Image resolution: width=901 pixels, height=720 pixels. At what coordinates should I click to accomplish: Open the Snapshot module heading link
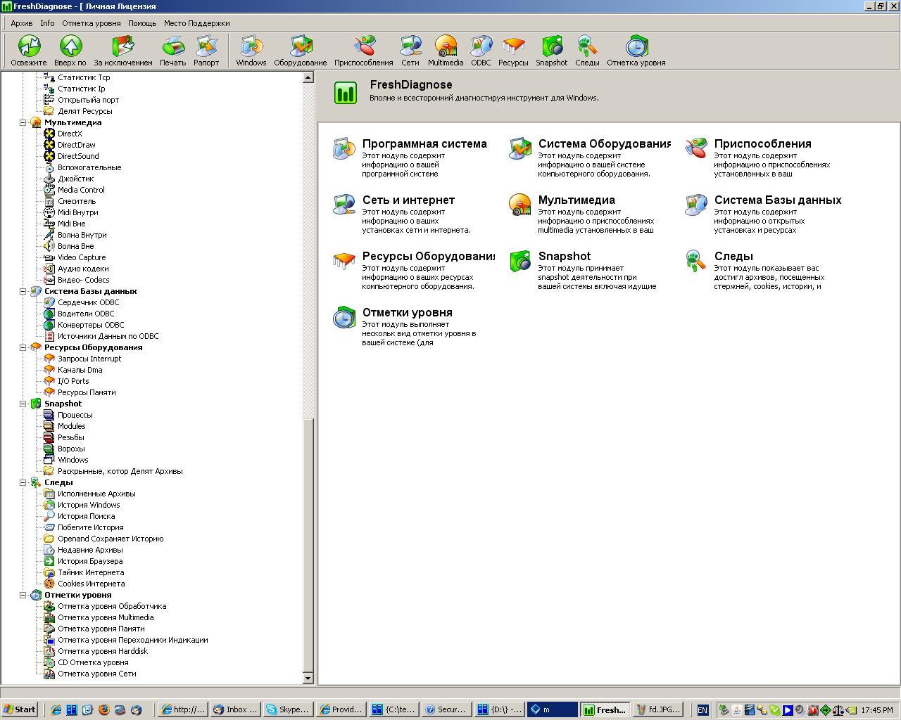coord(565,256)
